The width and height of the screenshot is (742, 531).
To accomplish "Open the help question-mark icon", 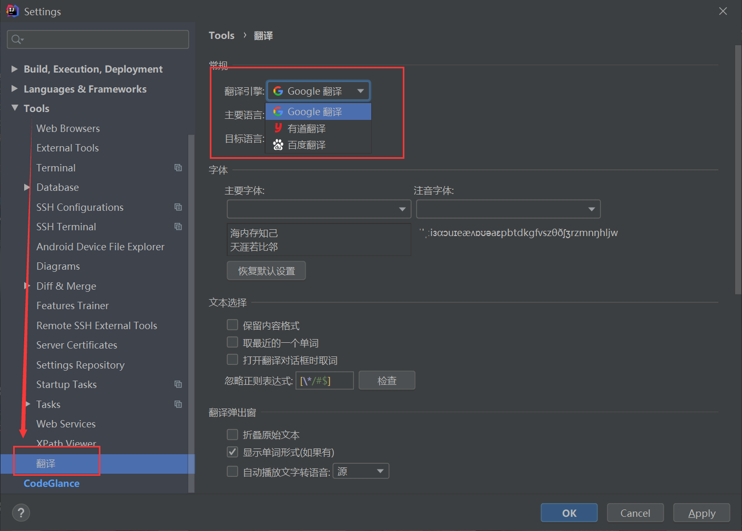I will click(21, 513).
